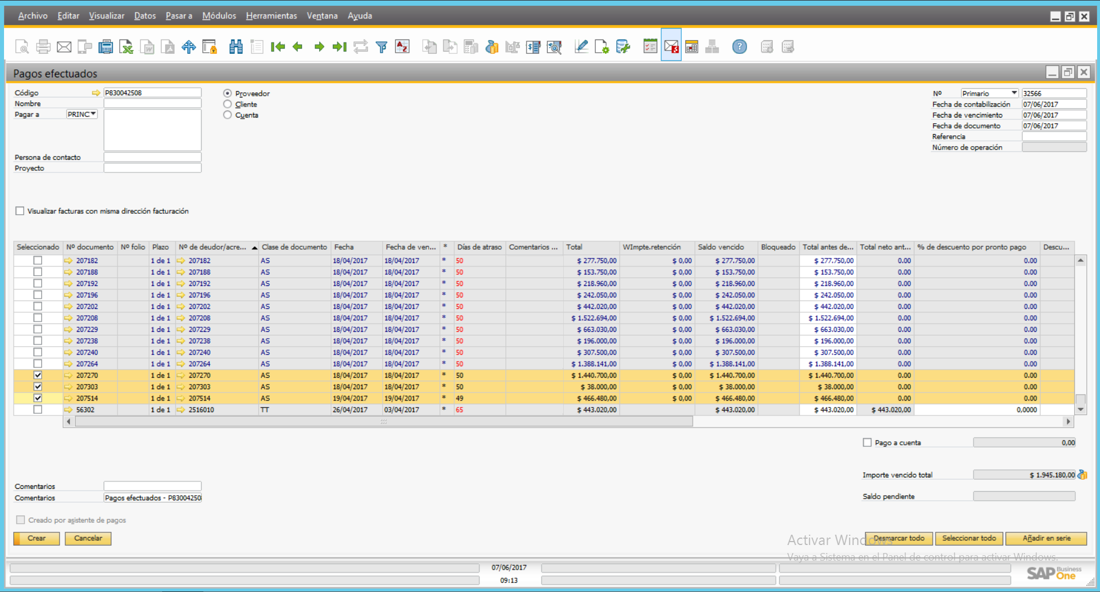Check the Pago a cuenta checkbox
This screenshot has height=592, width=1100.
click(x=867, y=442)
